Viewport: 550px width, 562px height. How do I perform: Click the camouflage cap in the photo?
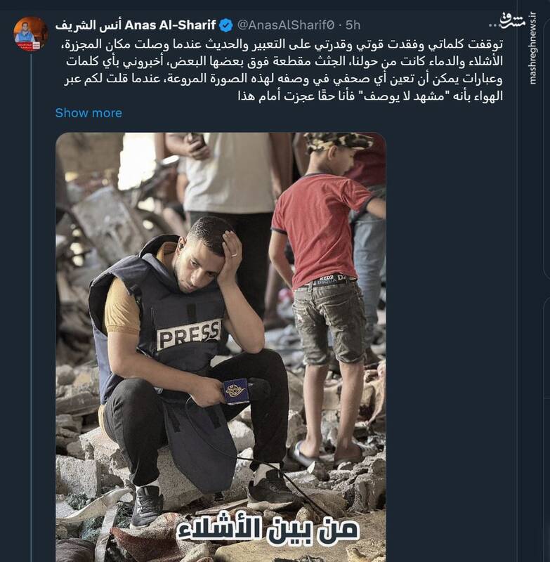(x=339, y=142)
